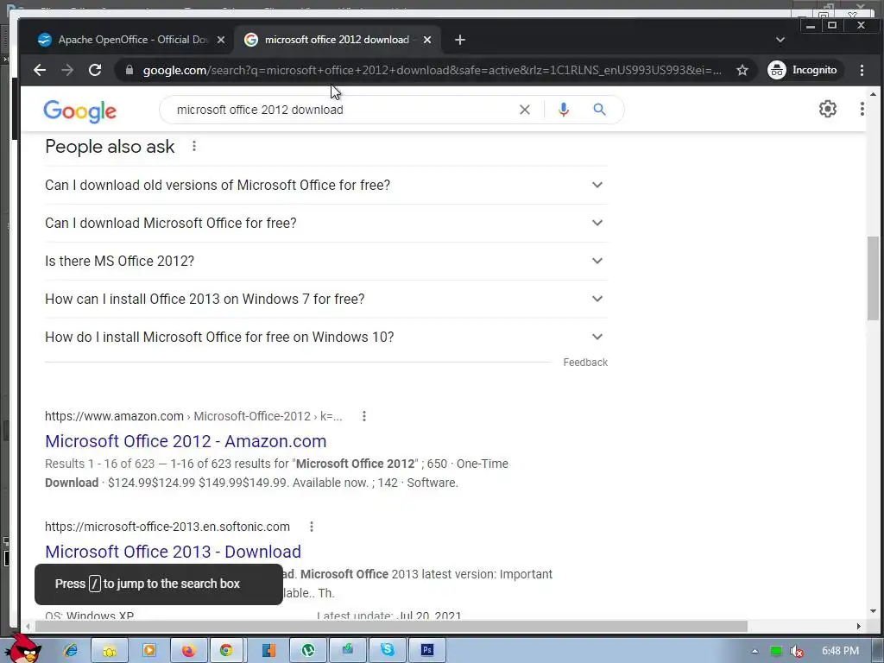This screenshot has width=884, height=663.
Task: Click the Feedback link
Action: coord(585,363)
